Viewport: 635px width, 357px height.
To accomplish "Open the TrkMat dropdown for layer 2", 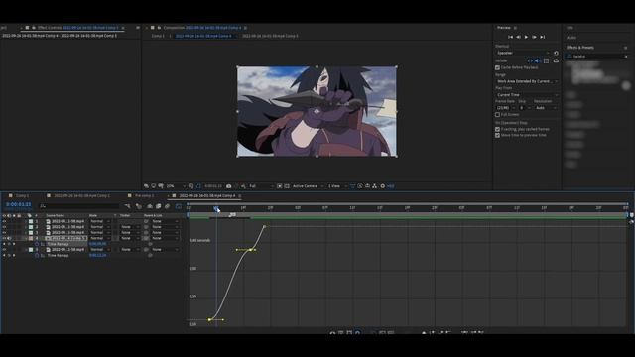I will click(129, 227).
